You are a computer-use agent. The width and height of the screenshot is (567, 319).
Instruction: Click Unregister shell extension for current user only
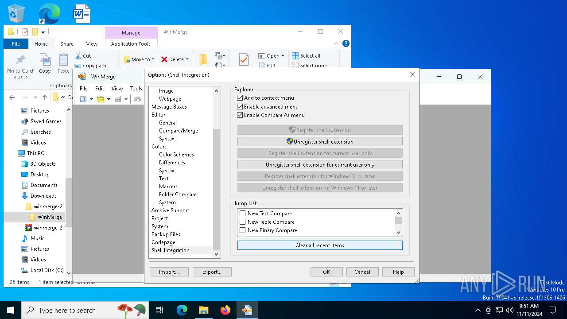tap(320, 165)
